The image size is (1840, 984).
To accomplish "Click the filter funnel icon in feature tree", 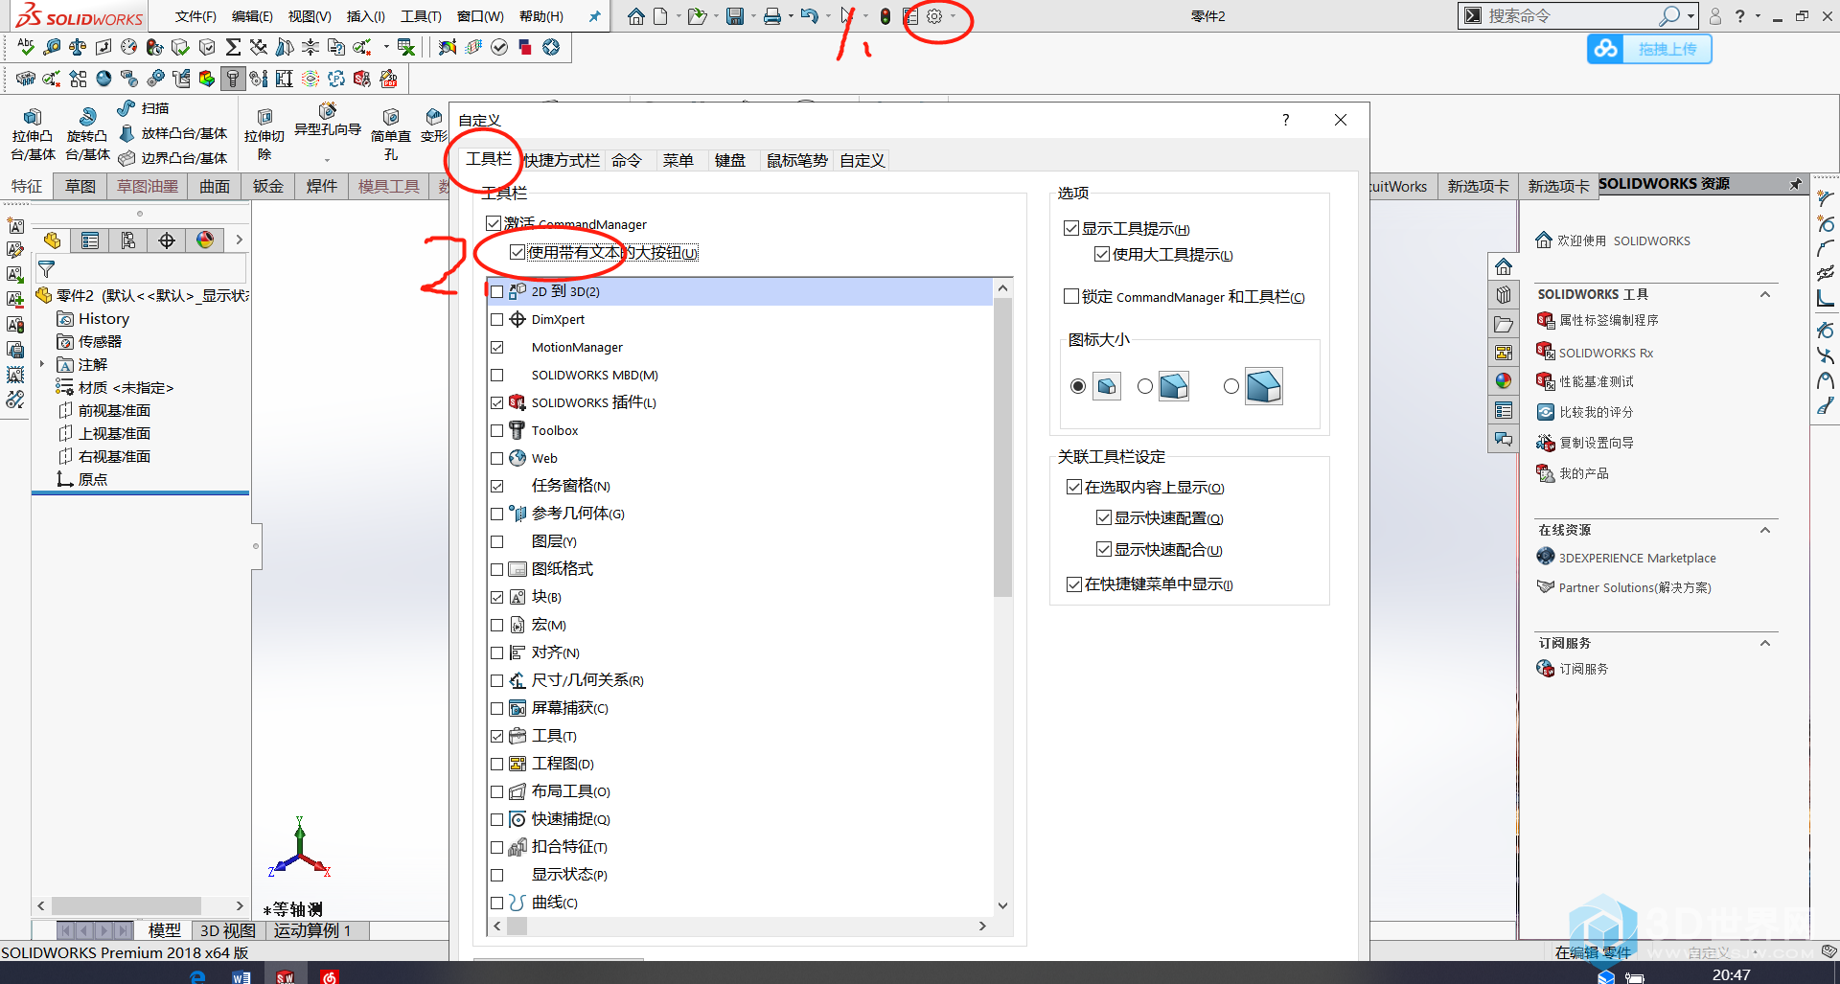I will click(46, 270).
